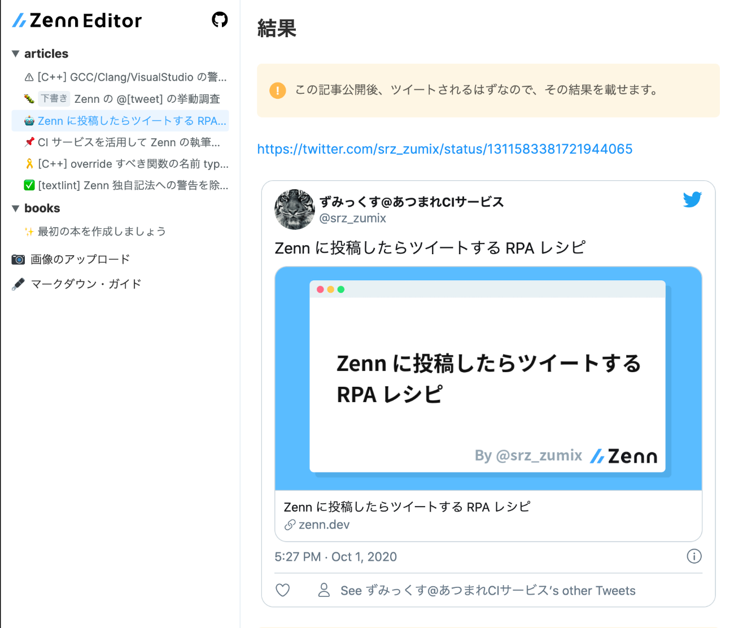The height and width of the screenshot is (628, 734).
Task: Open the [C++] GCC/Clang/VisualStudio article
Action: (125, 77)
